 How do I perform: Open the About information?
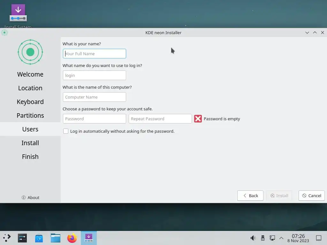(x=30, y=197)
